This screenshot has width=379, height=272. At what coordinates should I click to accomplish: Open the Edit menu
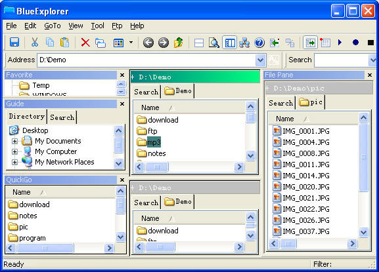pyautogui.click(x=30, y=26)
